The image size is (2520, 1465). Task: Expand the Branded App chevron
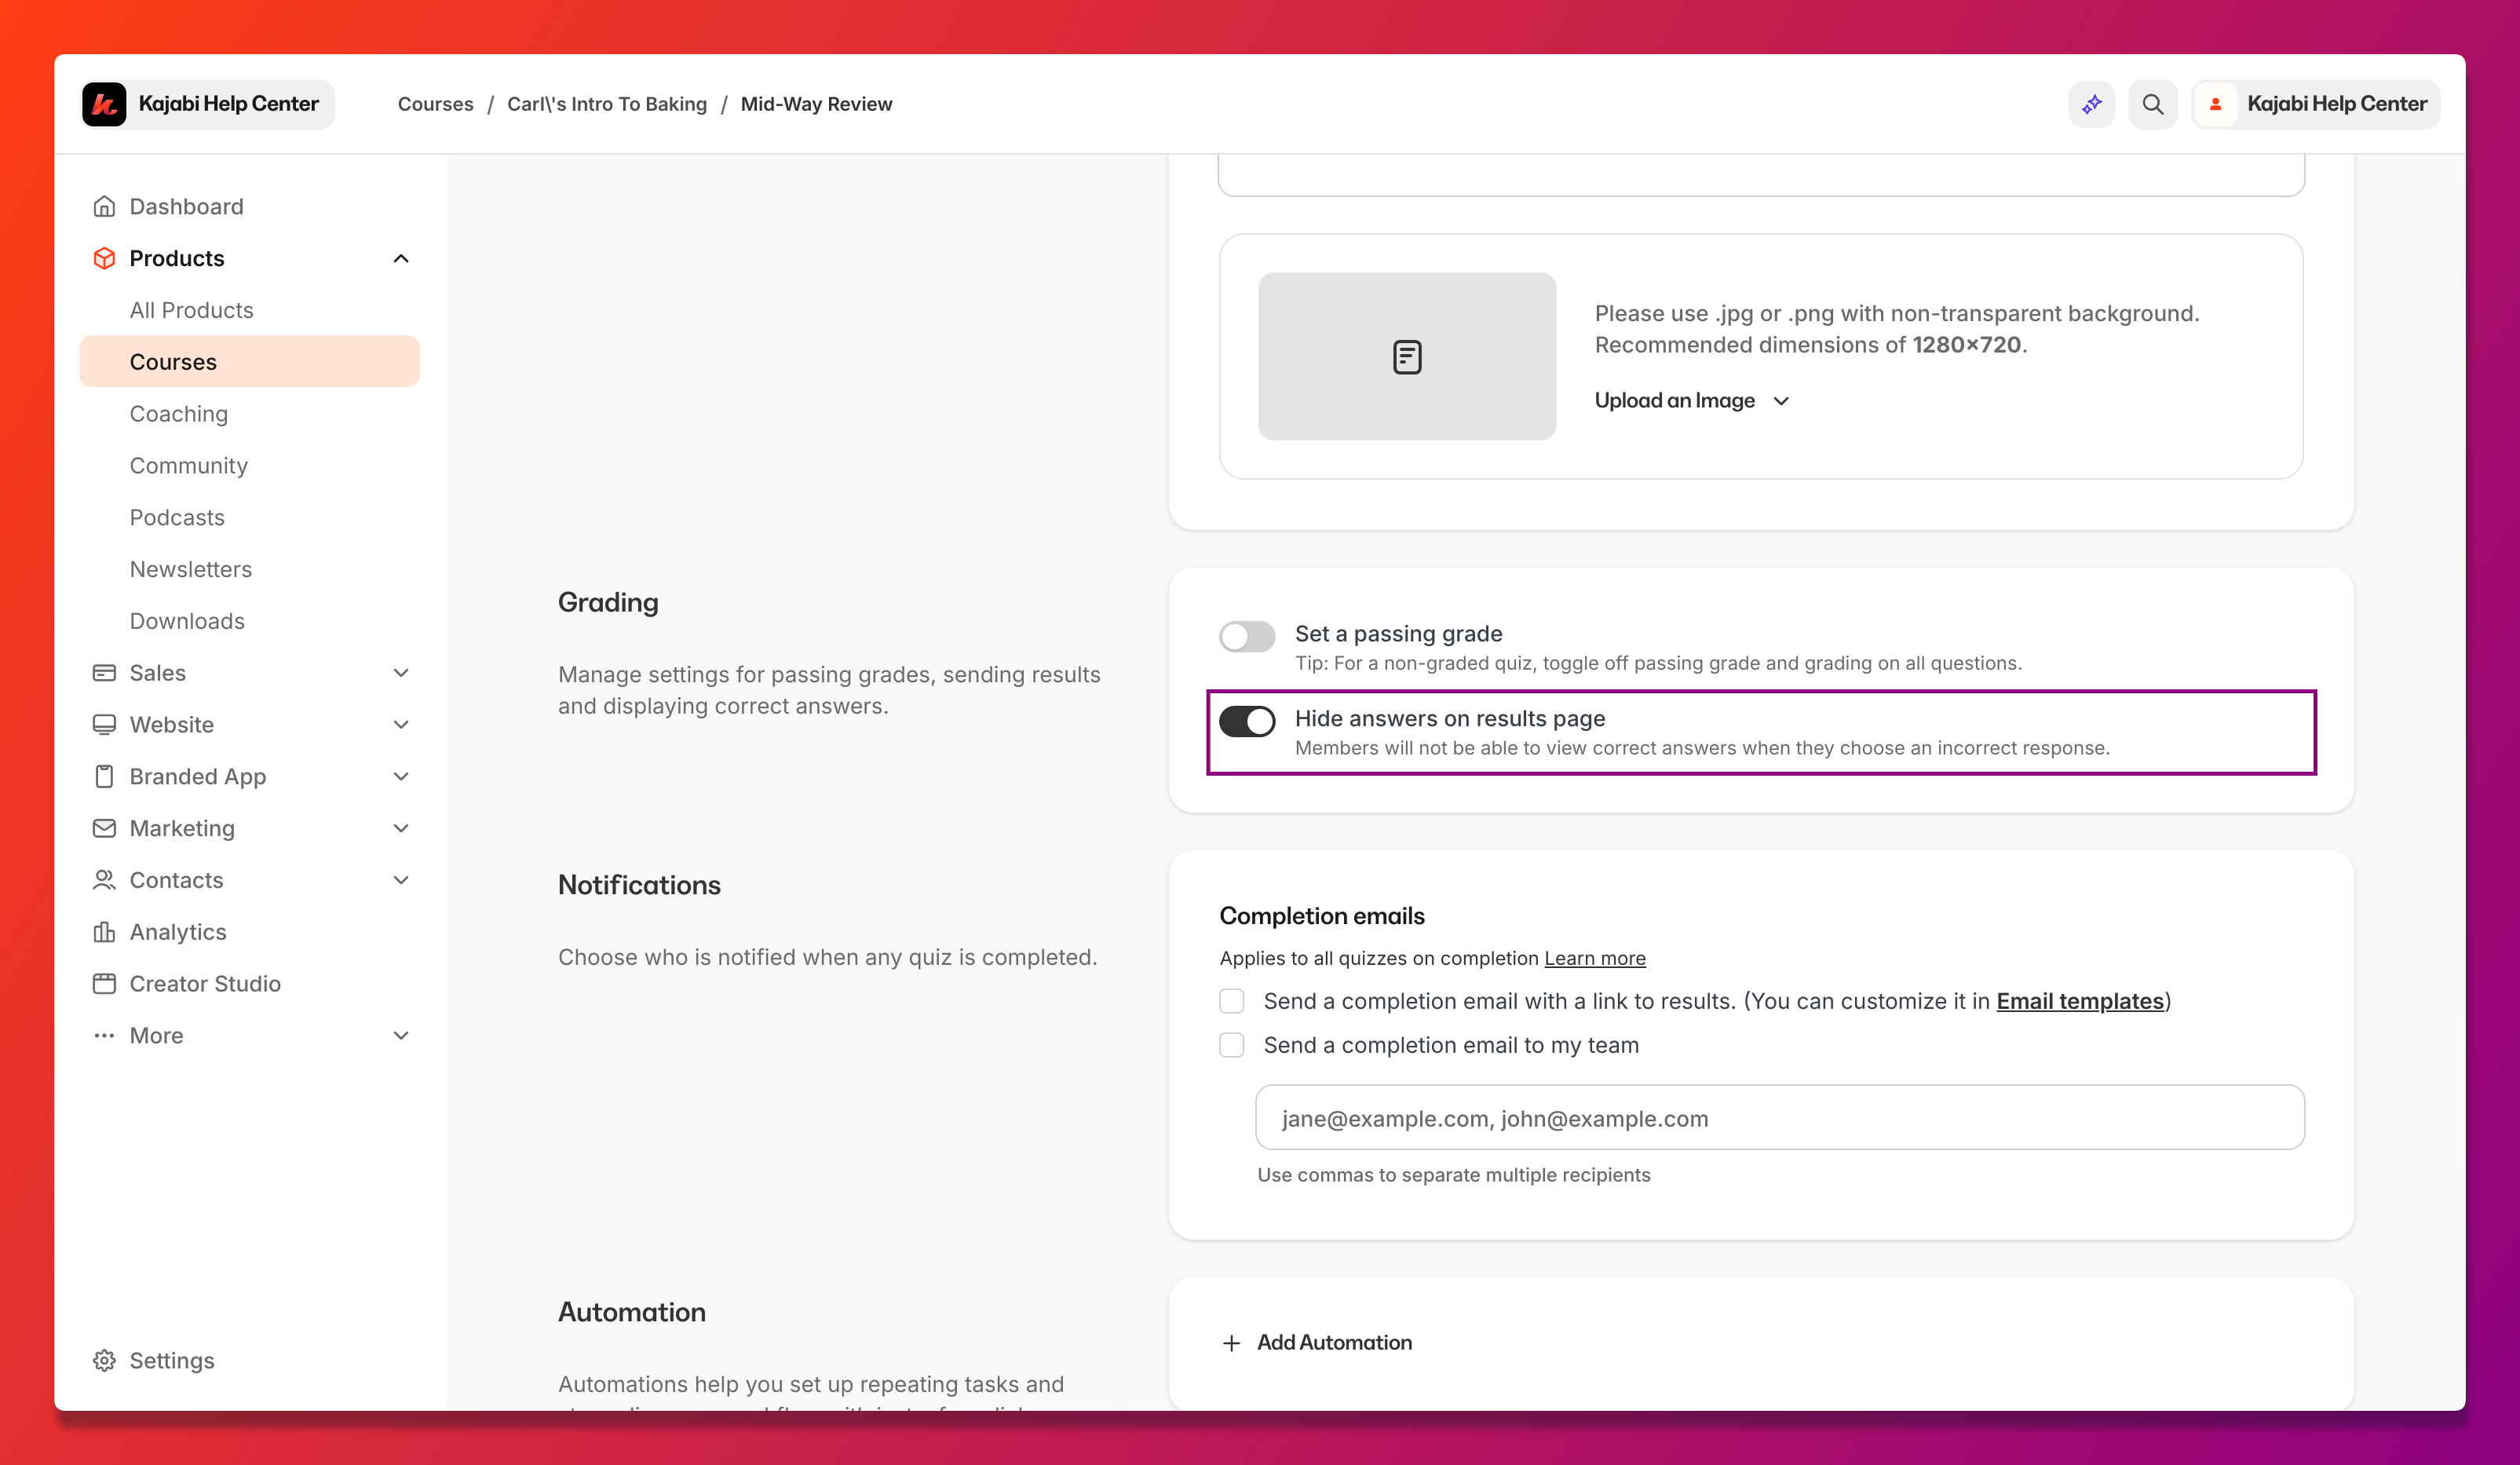click(401, 776)
